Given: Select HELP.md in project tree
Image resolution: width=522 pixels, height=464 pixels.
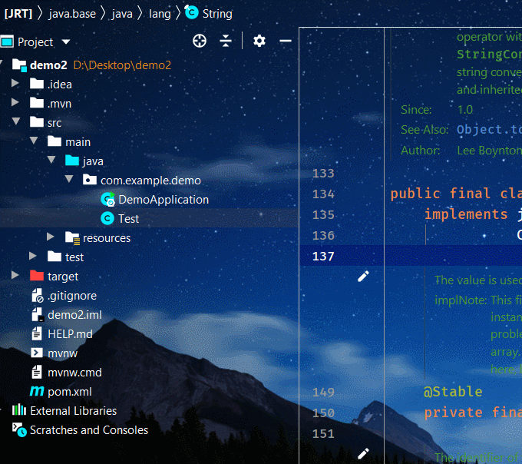Looking at the screenshot, I should (x=70, y=334).
